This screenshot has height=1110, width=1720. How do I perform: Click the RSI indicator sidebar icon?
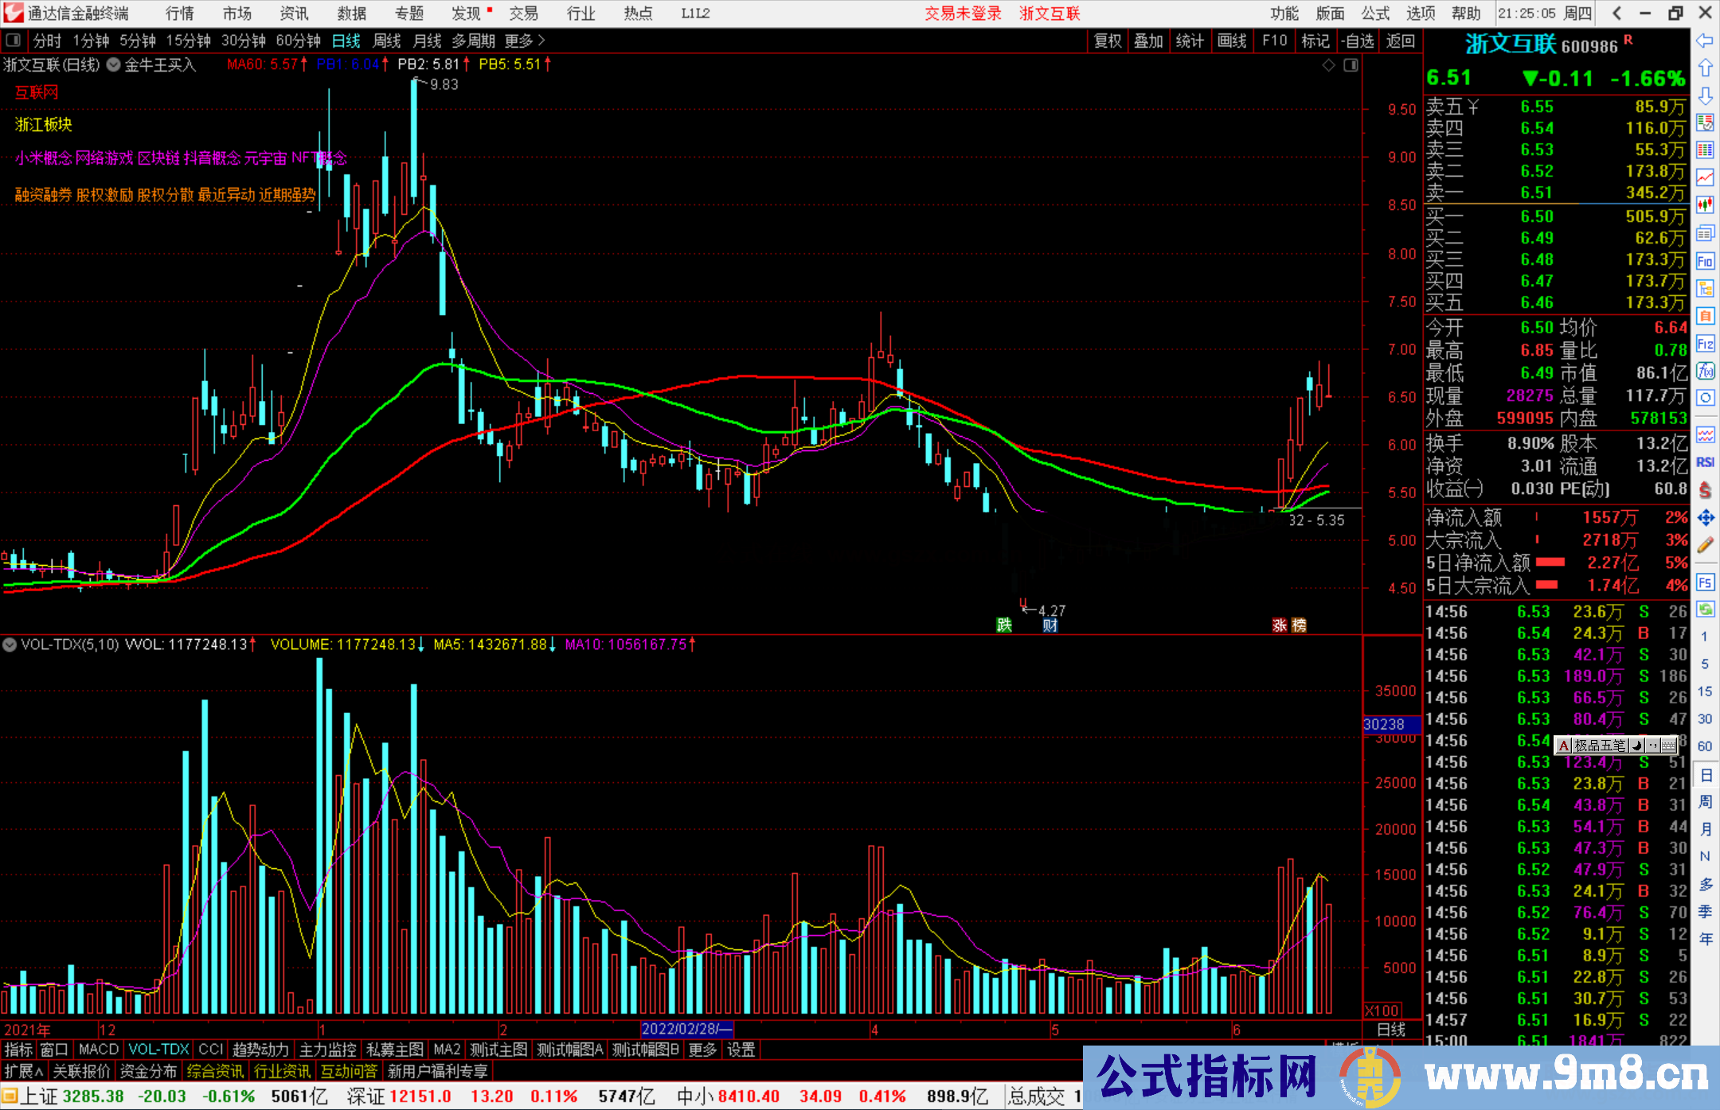click(1705, 462)
